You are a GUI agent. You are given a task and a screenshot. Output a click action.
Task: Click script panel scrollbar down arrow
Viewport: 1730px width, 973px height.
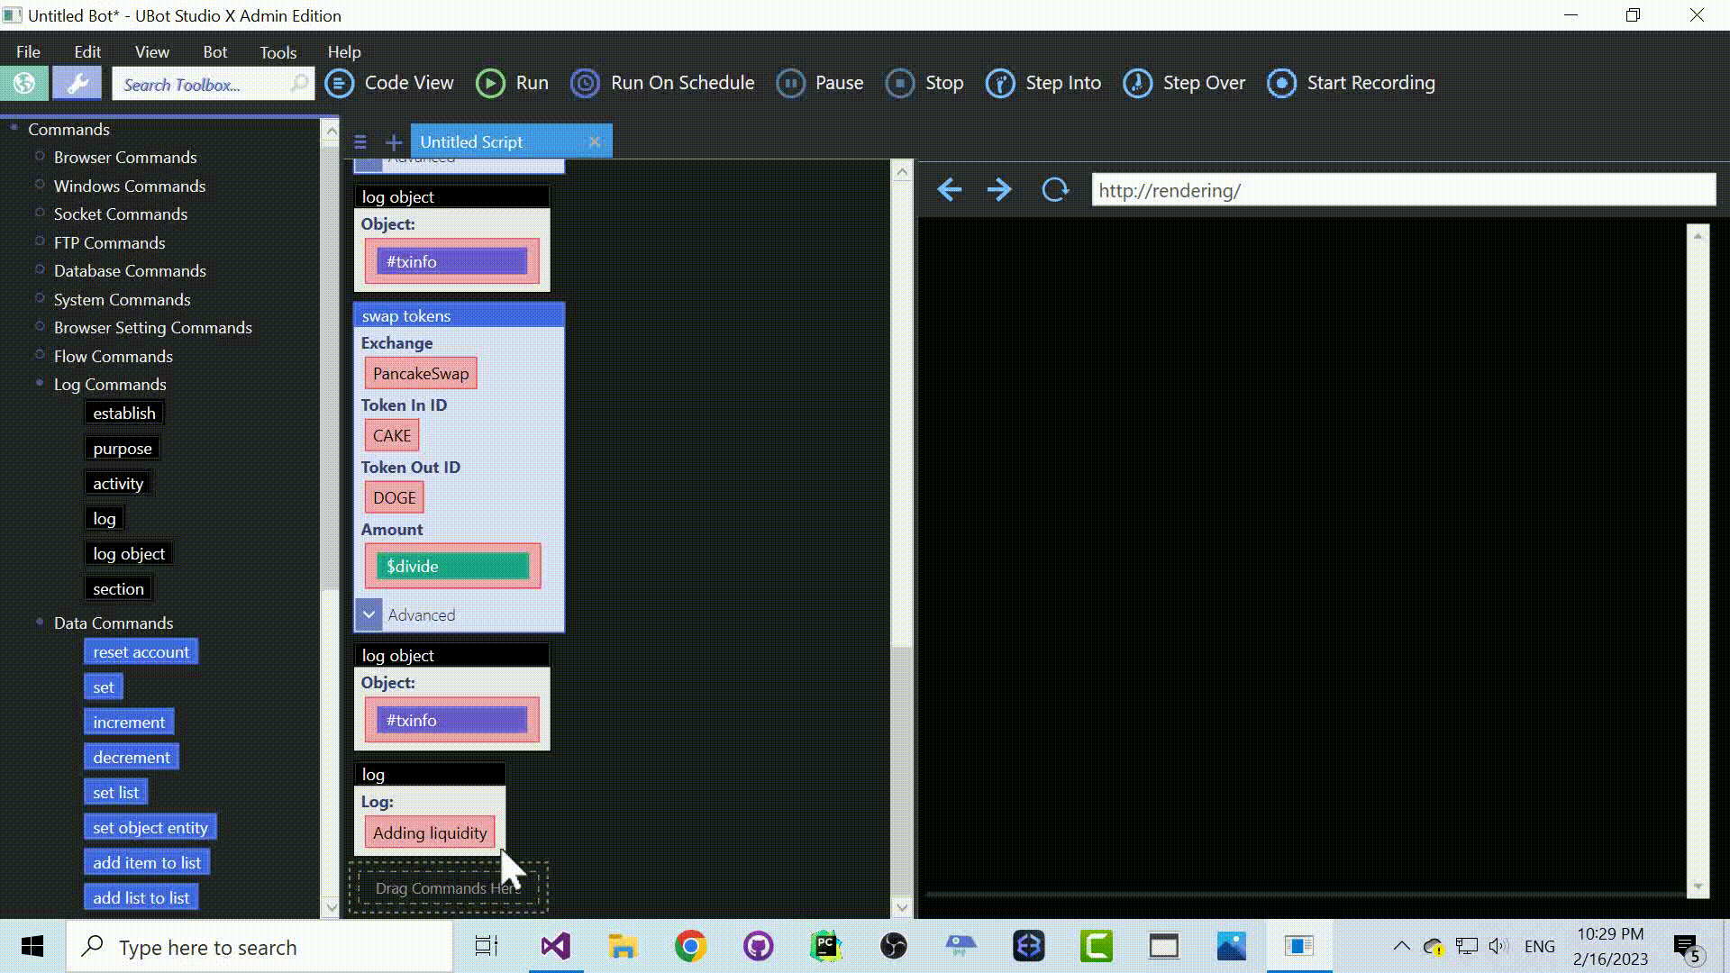[x=902, y=907]
